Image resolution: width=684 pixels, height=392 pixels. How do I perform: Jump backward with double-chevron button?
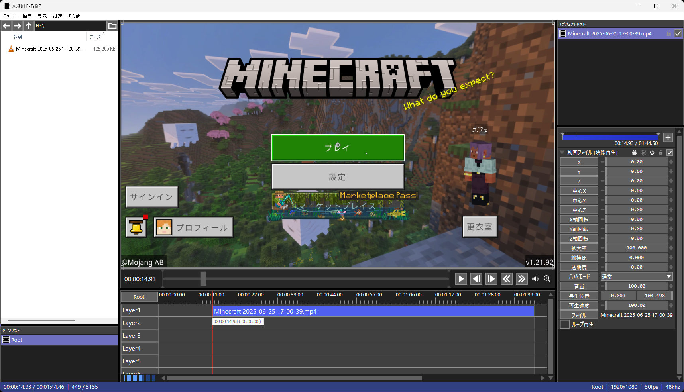click(506, 279)
